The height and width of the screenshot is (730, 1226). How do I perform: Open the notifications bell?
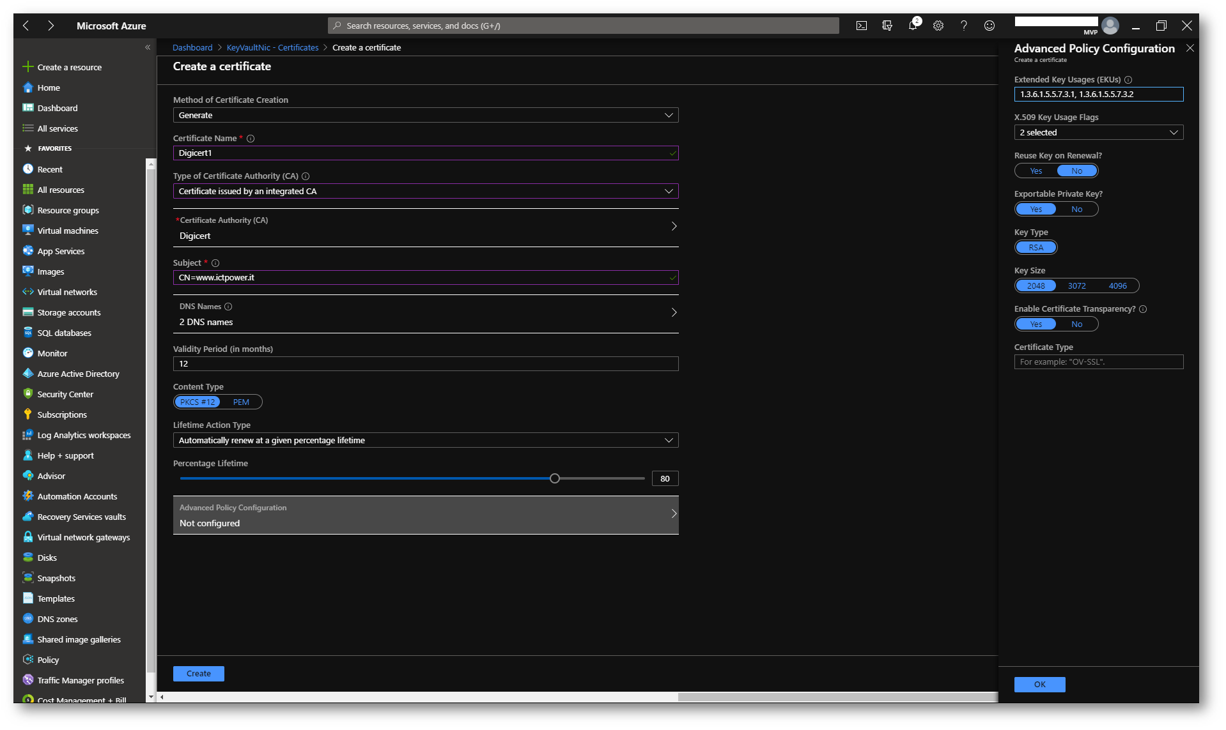coord(913,26)
